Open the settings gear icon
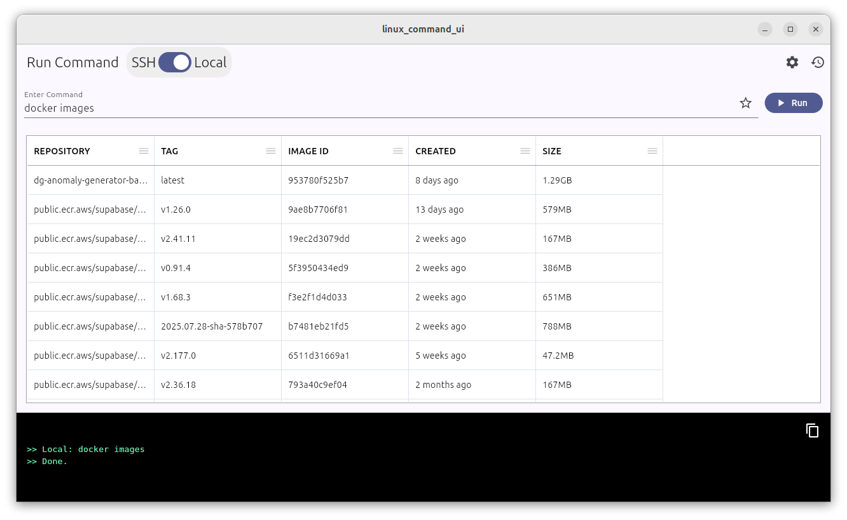Screen dimensions: 847x520 (792, 62)
